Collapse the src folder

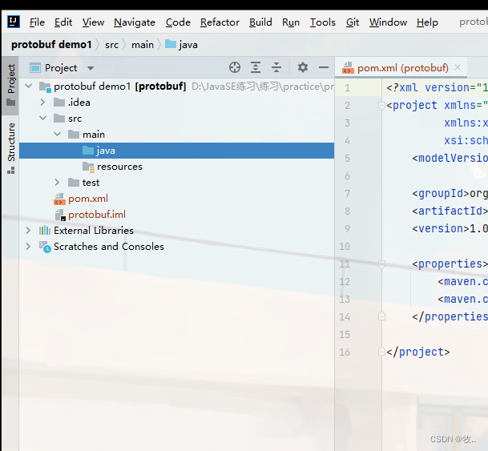click(x=43, y=119)
